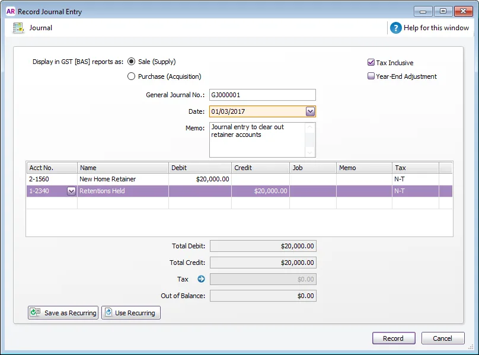Click the Record button
The image size is (479, 355).
click(x=394, y=338)
